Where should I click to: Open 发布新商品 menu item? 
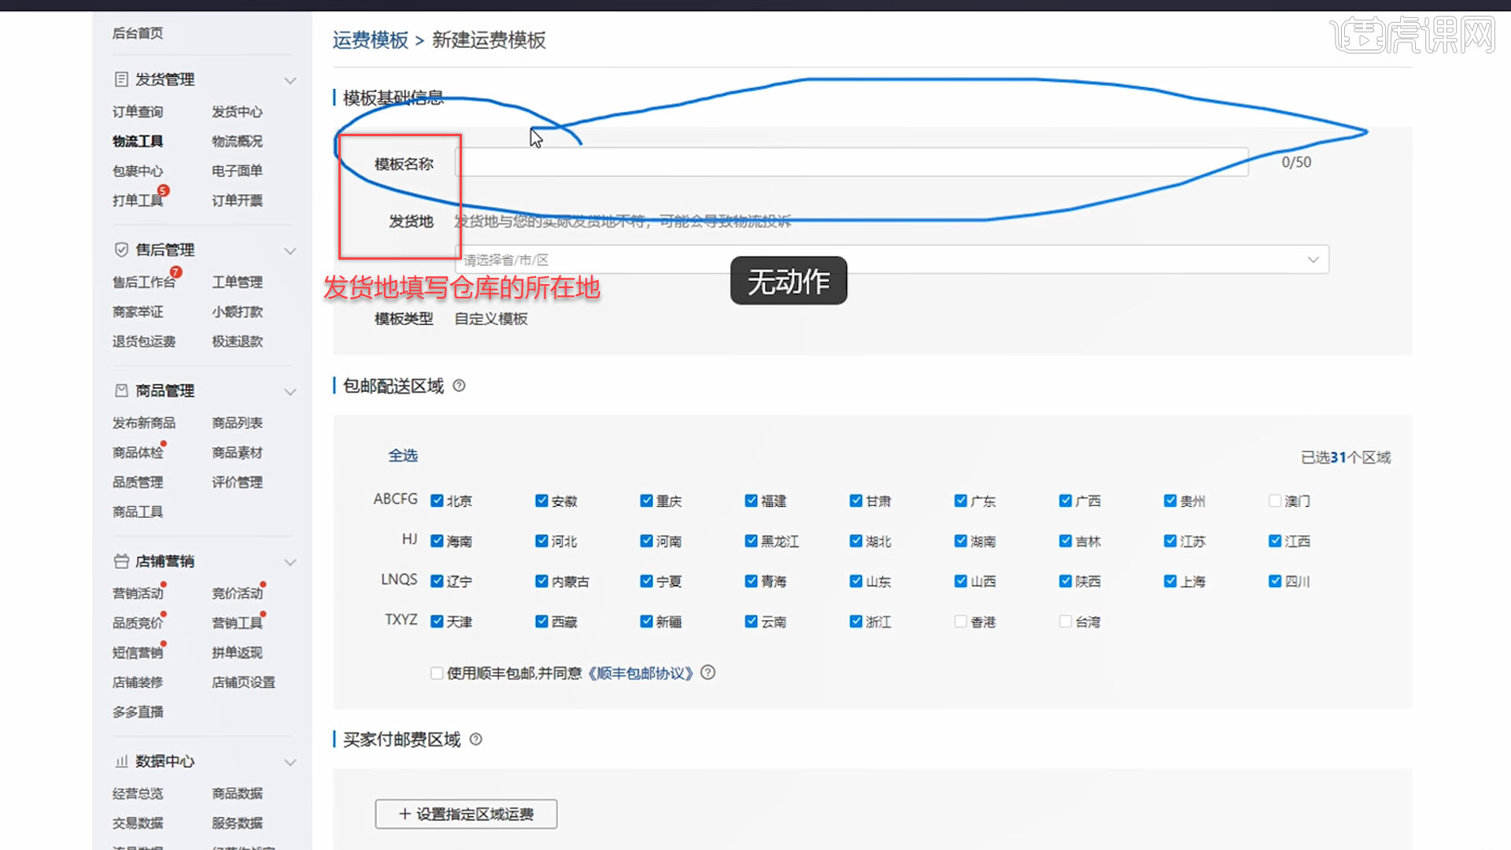[144, 423]
